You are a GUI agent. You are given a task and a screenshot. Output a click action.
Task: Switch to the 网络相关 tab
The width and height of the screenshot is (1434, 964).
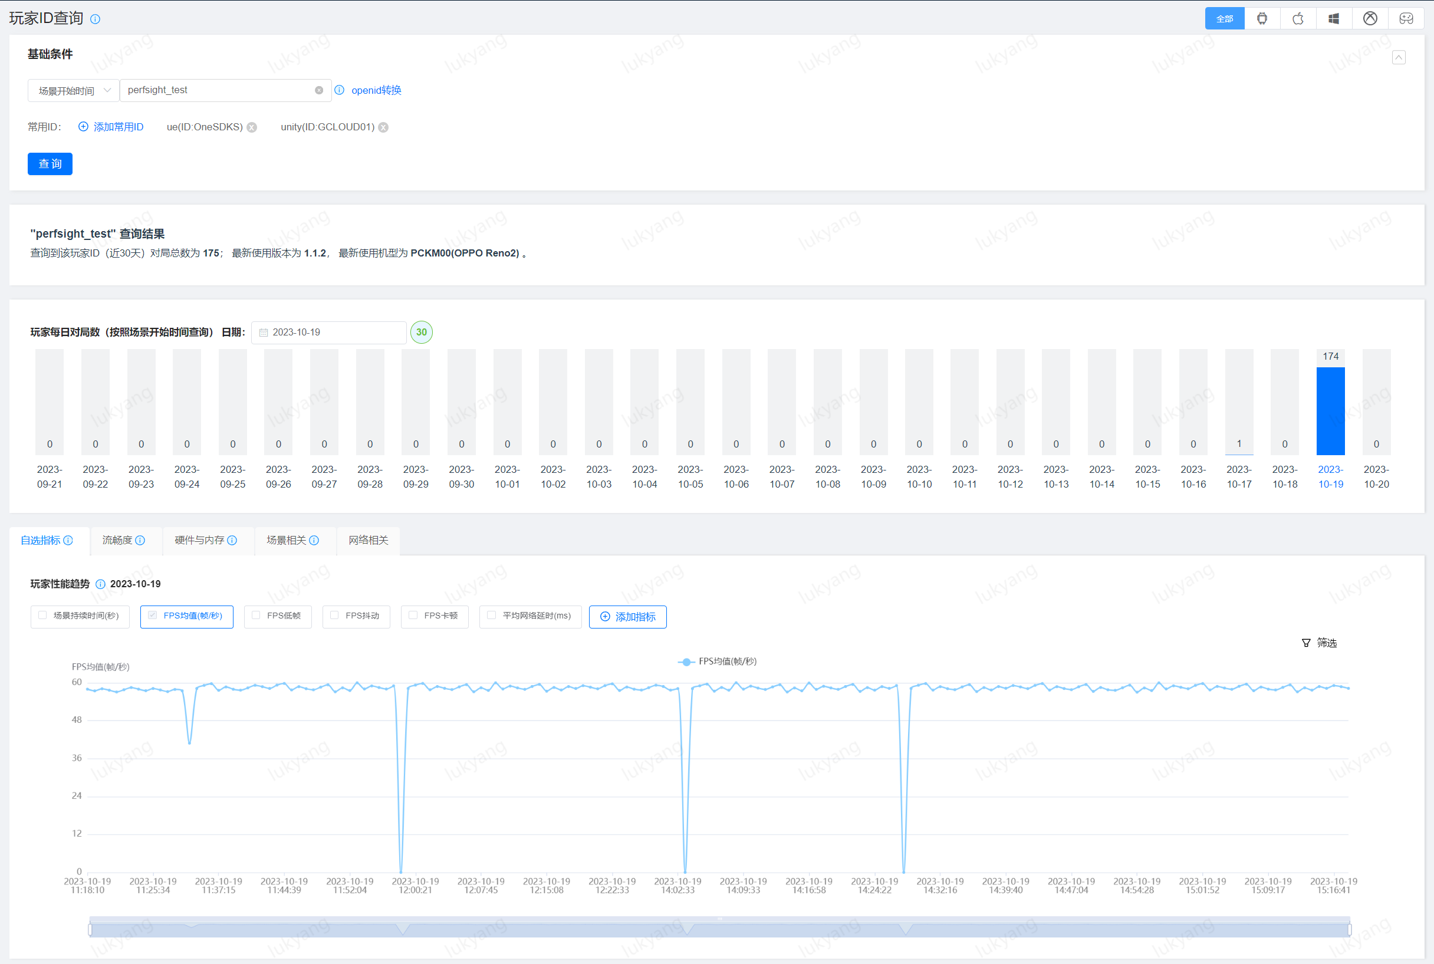coord(368,541)
